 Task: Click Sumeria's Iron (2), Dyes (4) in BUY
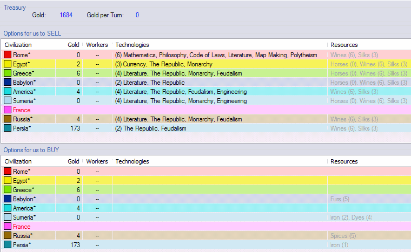(351, 217)
